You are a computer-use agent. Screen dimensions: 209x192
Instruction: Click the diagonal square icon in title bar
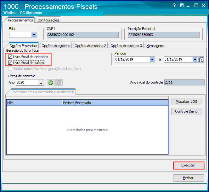pos(182,5)
